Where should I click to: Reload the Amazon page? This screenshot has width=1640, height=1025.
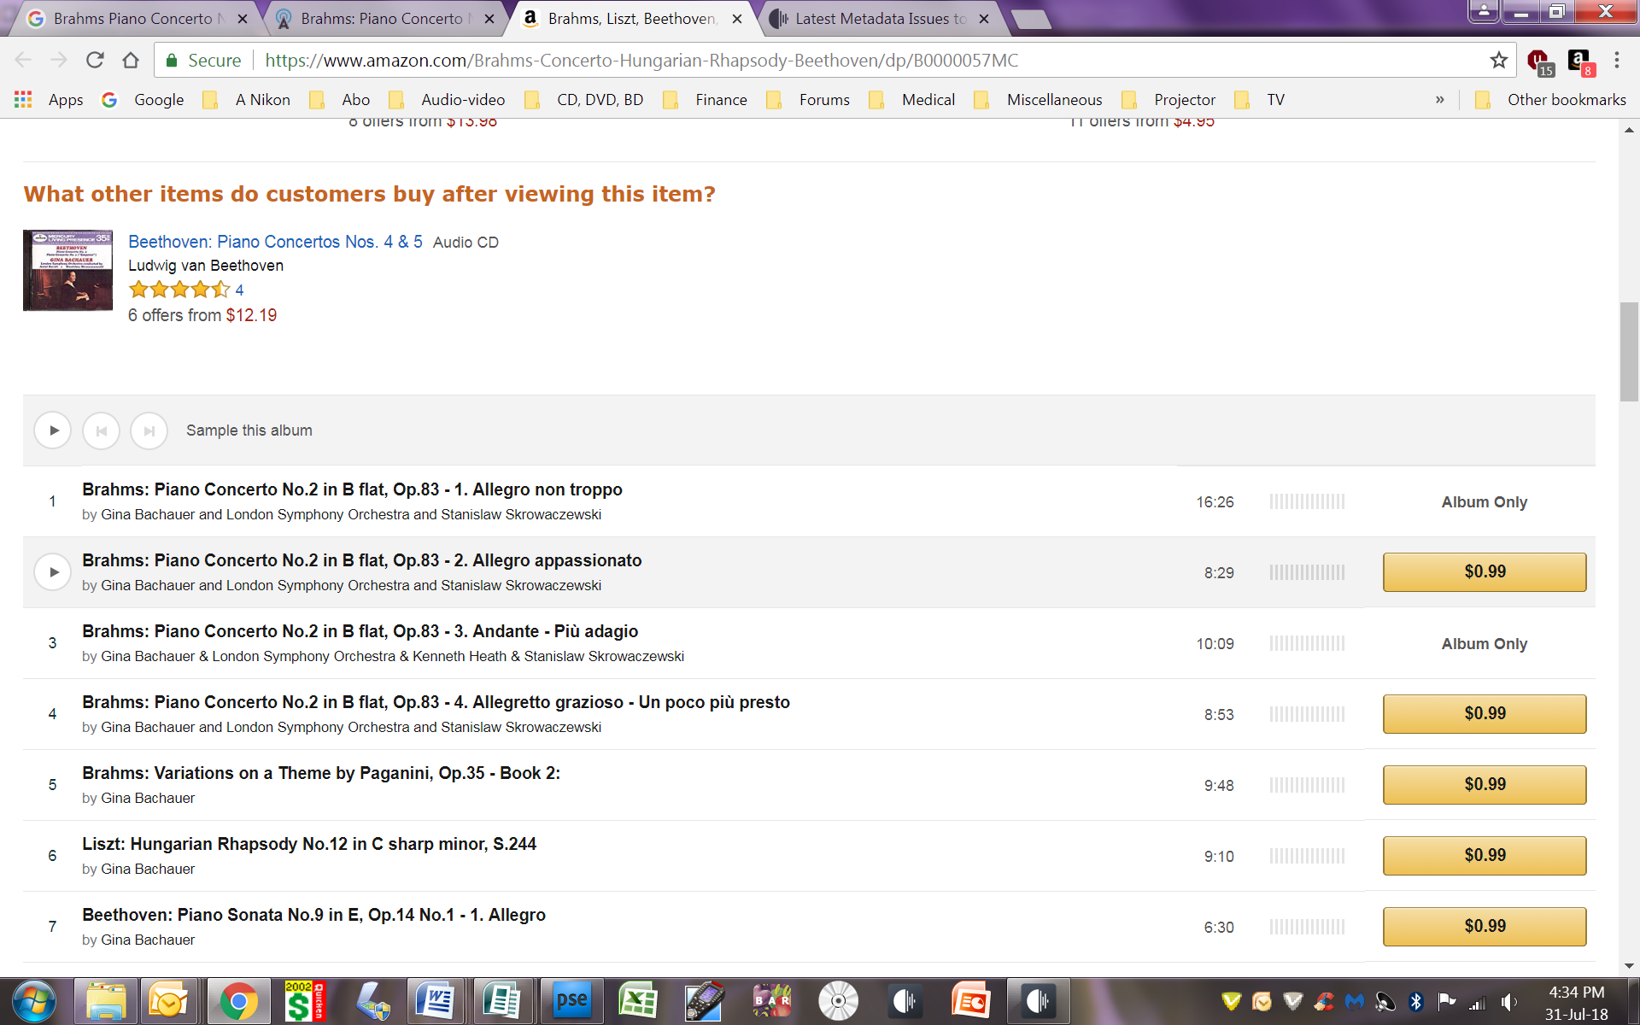click(x=95, y=61)
